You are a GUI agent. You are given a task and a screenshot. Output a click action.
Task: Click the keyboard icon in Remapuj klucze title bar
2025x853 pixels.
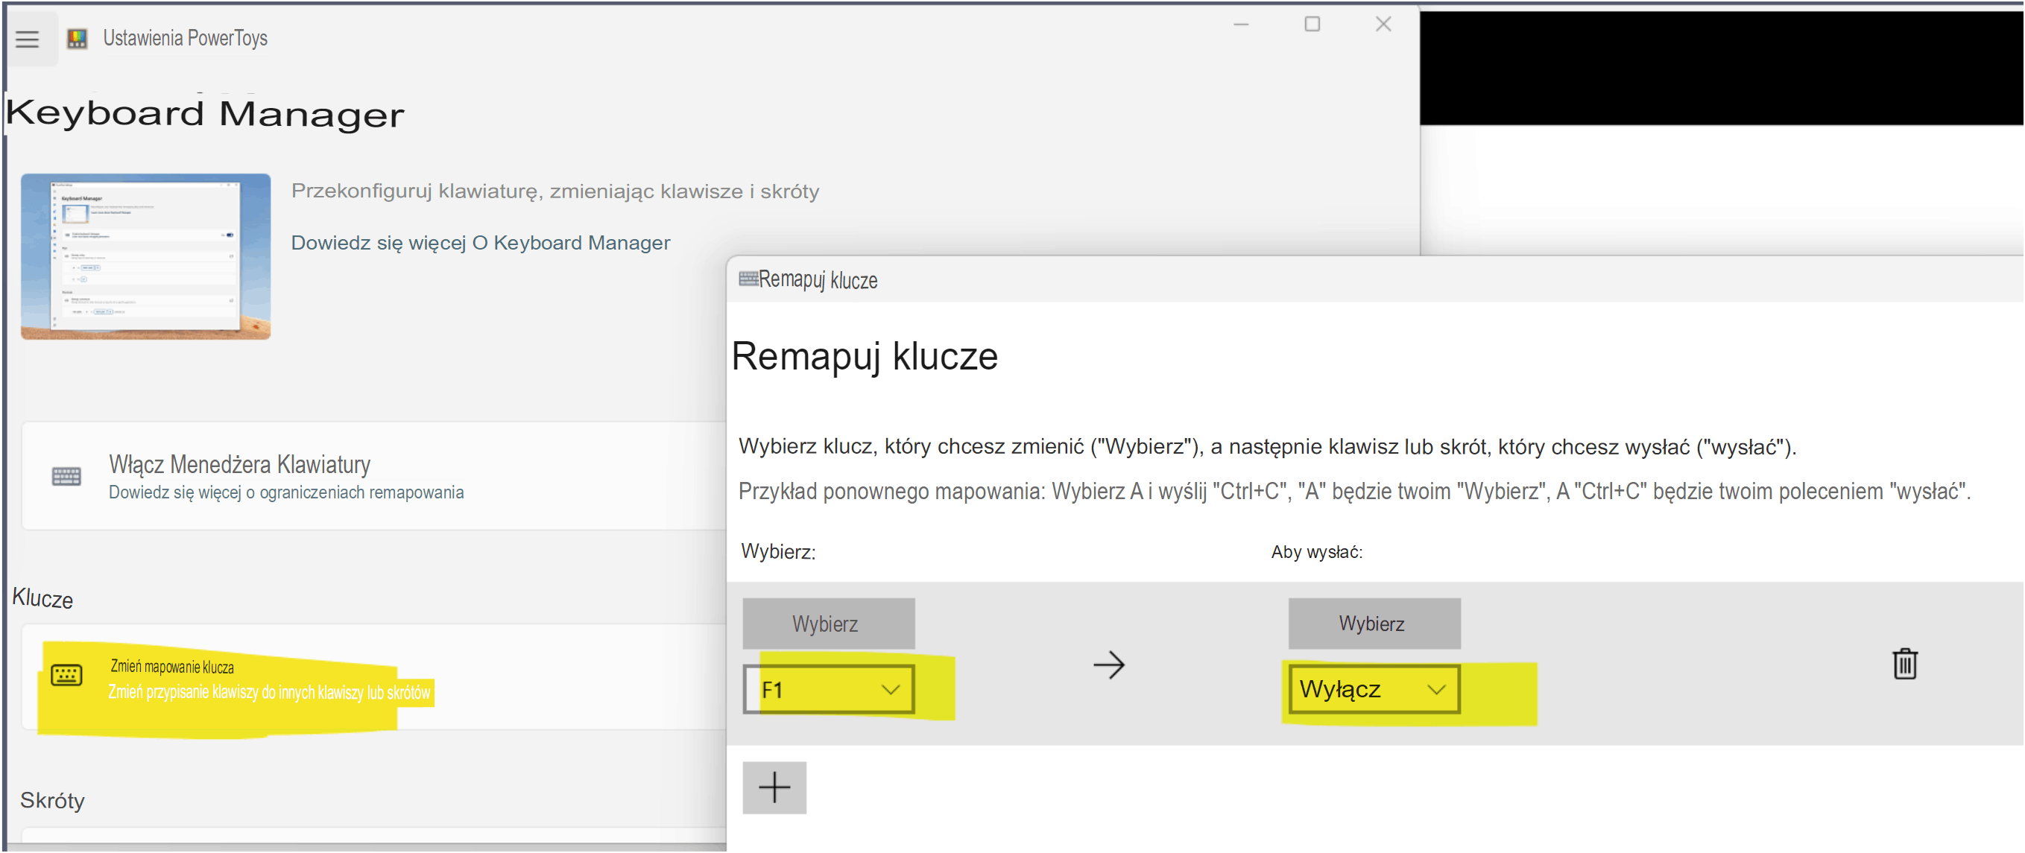tap(748, 279)
